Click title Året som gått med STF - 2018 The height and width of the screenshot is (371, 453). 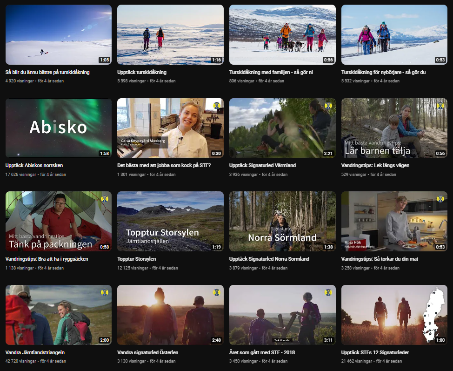262,352
